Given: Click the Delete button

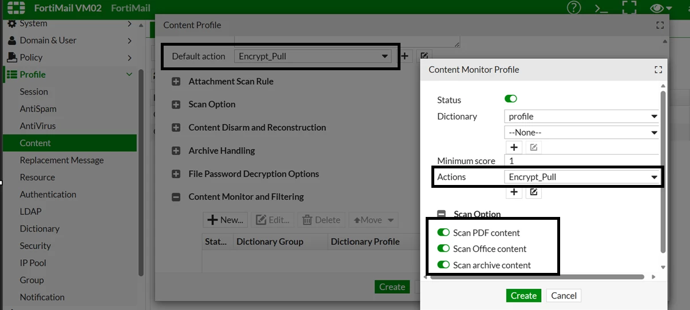Looking at the screenshot, I should click(322, 220).
